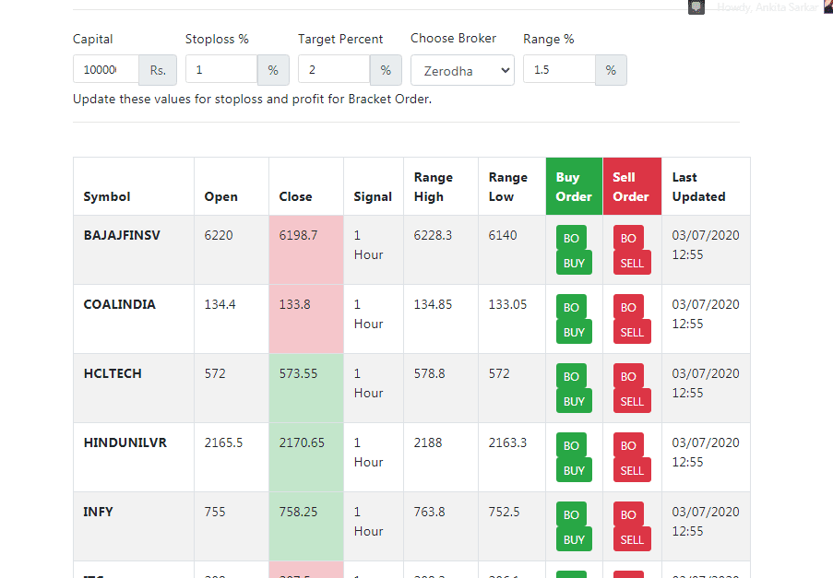Edit the Range % input field
833x578 pixels.
pos(559,69)
